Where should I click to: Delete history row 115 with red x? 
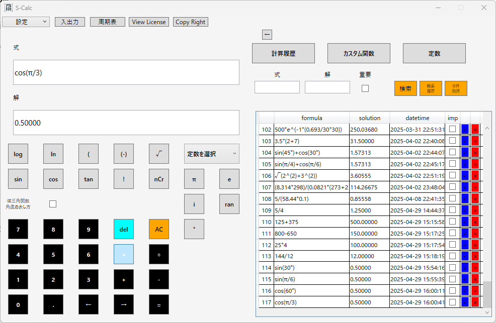(x=475, y=279)
